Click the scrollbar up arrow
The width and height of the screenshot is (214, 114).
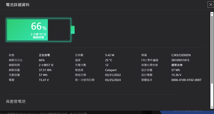coord(212,13)
